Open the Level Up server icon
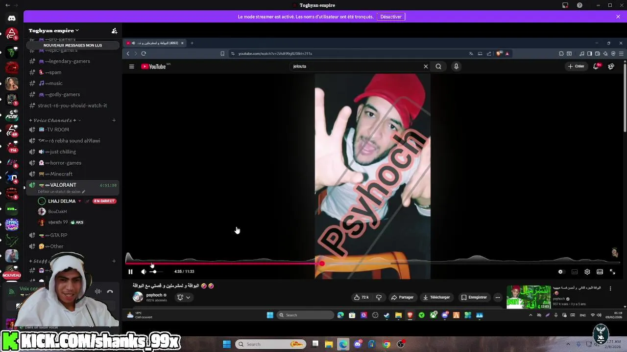 (12, 224)
